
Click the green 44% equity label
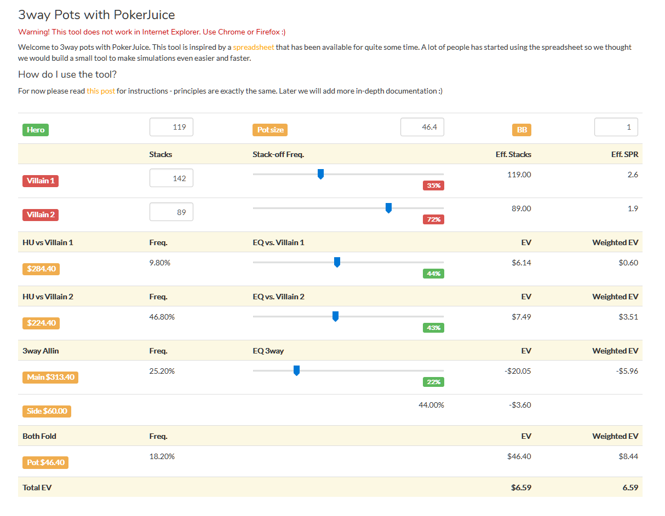tap(433, 274)
